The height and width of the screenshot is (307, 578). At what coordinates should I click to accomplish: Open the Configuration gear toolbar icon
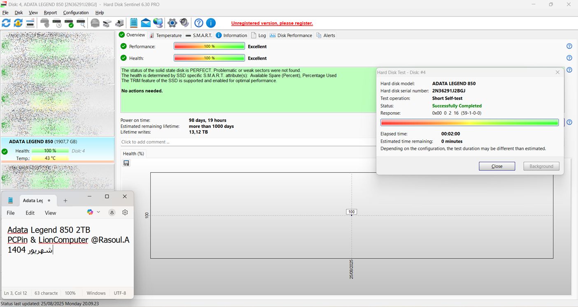point(172,23)
